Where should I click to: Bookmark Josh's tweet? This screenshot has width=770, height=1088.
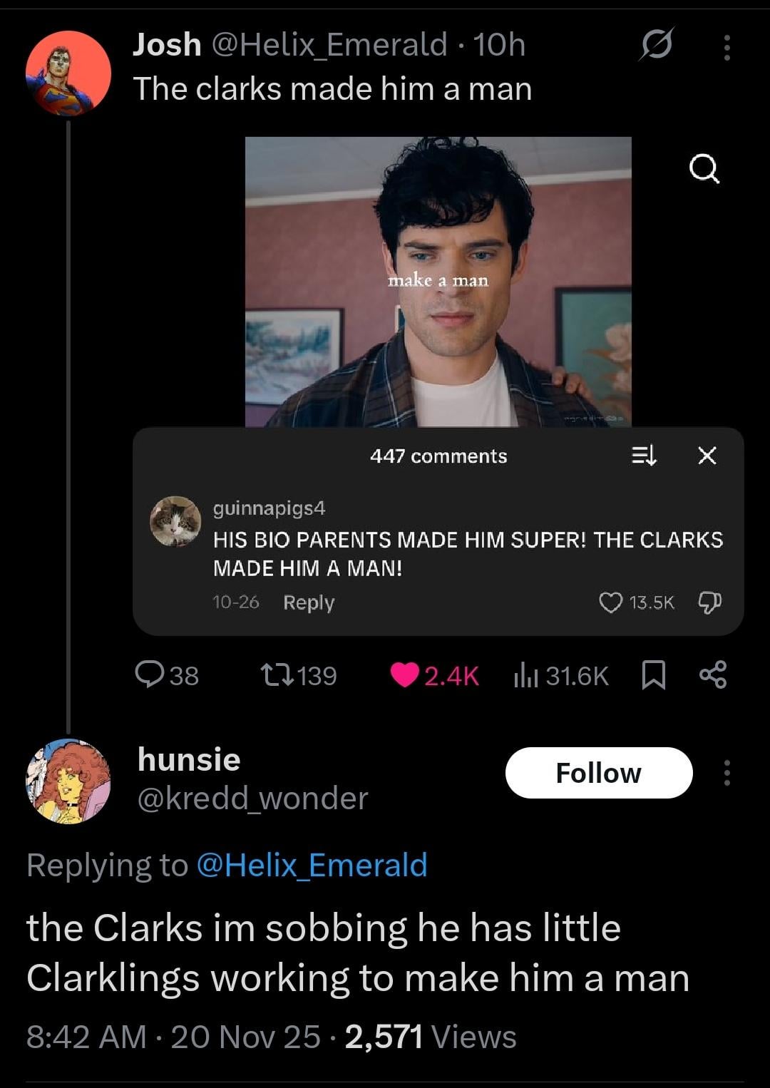coord(653,674)
